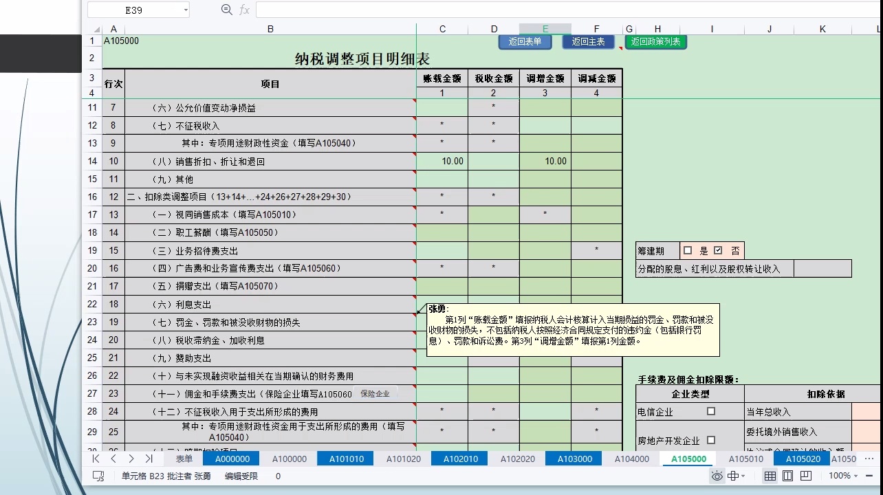Jump to the first sheet tab arrow
Viewport: 883px width, 495px height.
(x=96, y=459)
